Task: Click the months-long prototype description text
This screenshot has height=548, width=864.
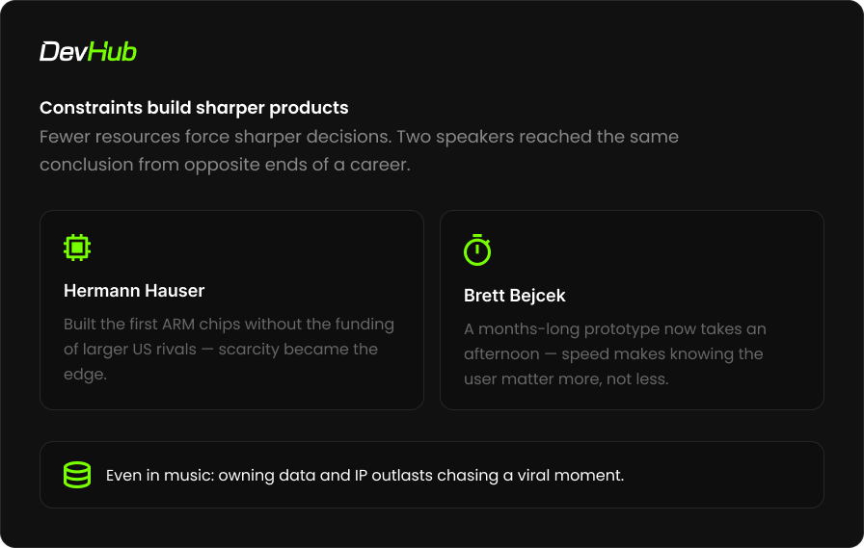Action: point(615,353)
